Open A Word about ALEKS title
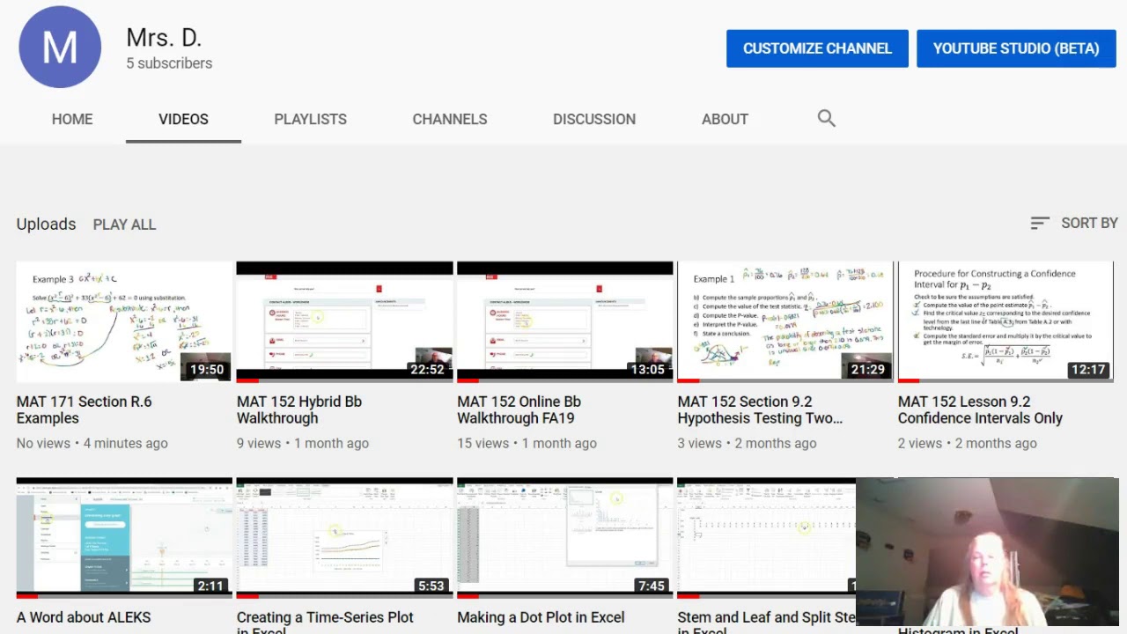 84,617
